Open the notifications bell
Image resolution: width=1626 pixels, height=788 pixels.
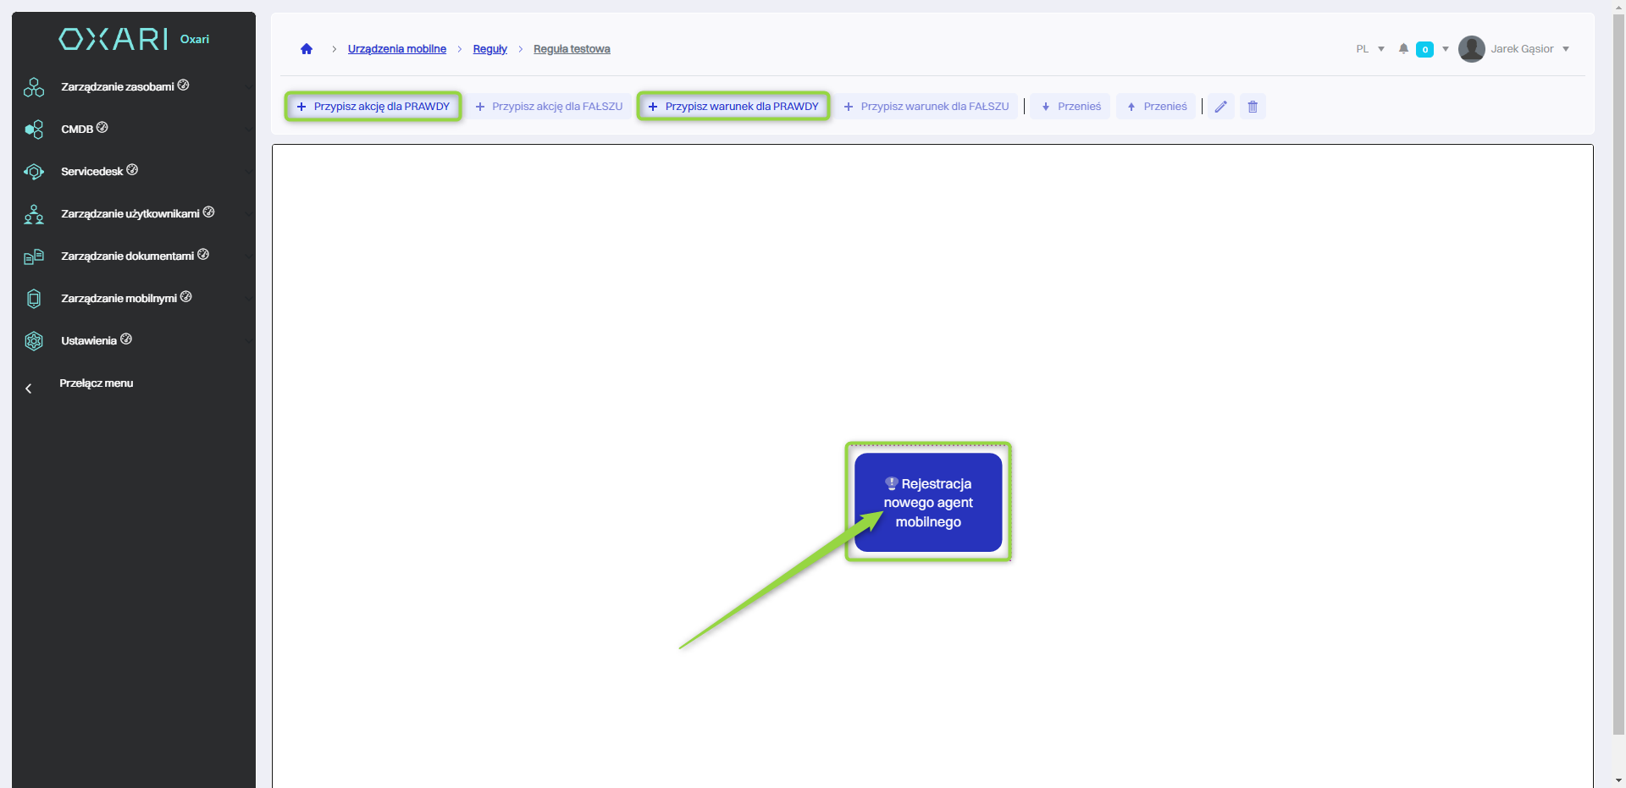(1403, 49)
